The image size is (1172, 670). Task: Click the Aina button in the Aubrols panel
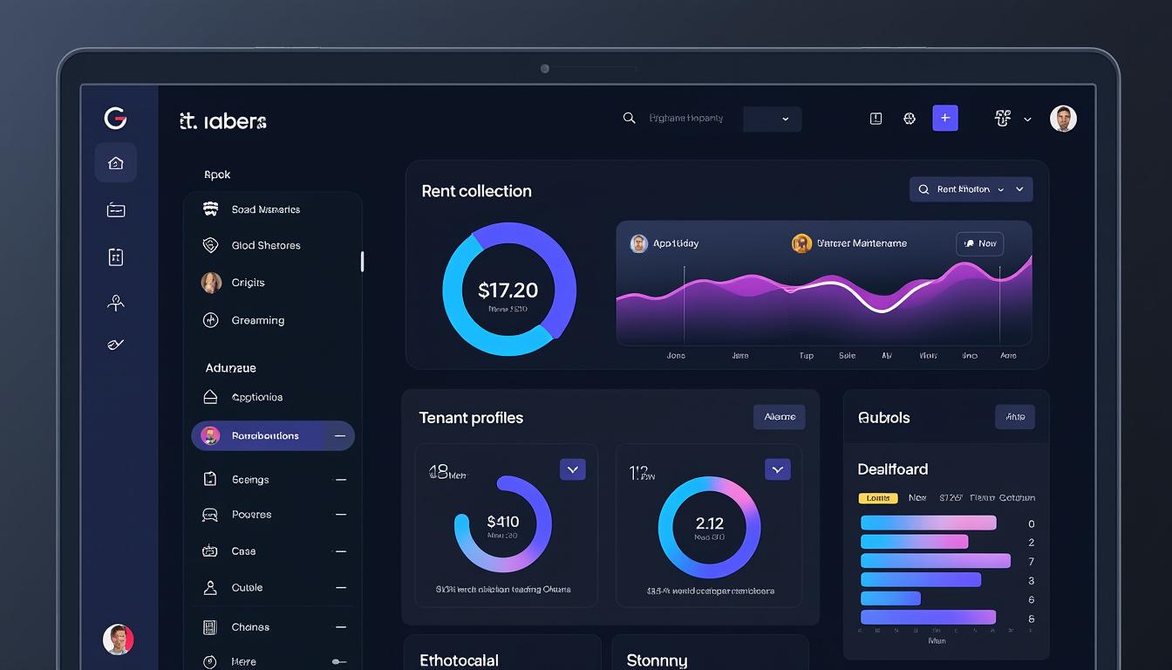coord(1015,417)
